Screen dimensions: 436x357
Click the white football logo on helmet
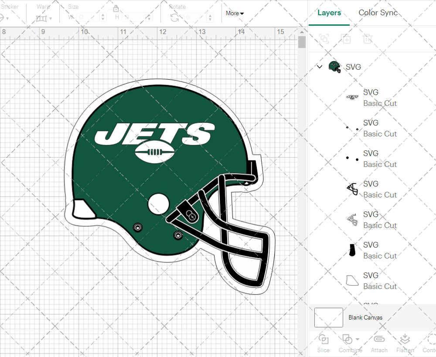pos(155,152)
